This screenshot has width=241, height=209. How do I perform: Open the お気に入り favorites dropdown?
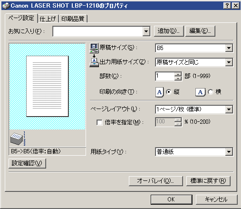[x=146, y=31]
